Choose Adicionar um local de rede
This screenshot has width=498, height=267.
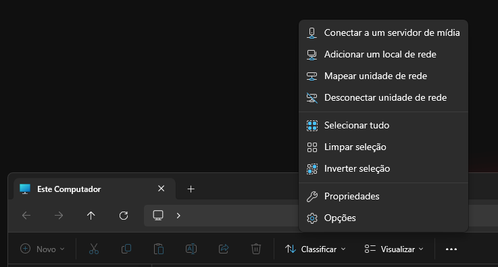(383, 54)
